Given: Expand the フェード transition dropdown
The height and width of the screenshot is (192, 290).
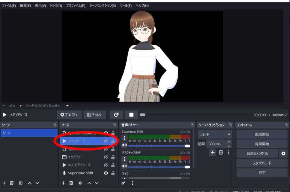Looking at the screenshot, I should pyautogui.click(x=229, y=134).
